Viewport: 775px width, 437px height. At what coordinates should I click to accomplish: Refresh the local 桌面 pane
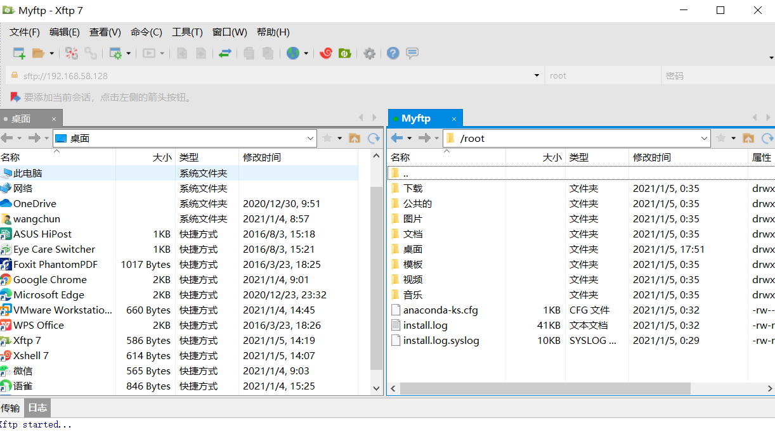click(374, 138)
